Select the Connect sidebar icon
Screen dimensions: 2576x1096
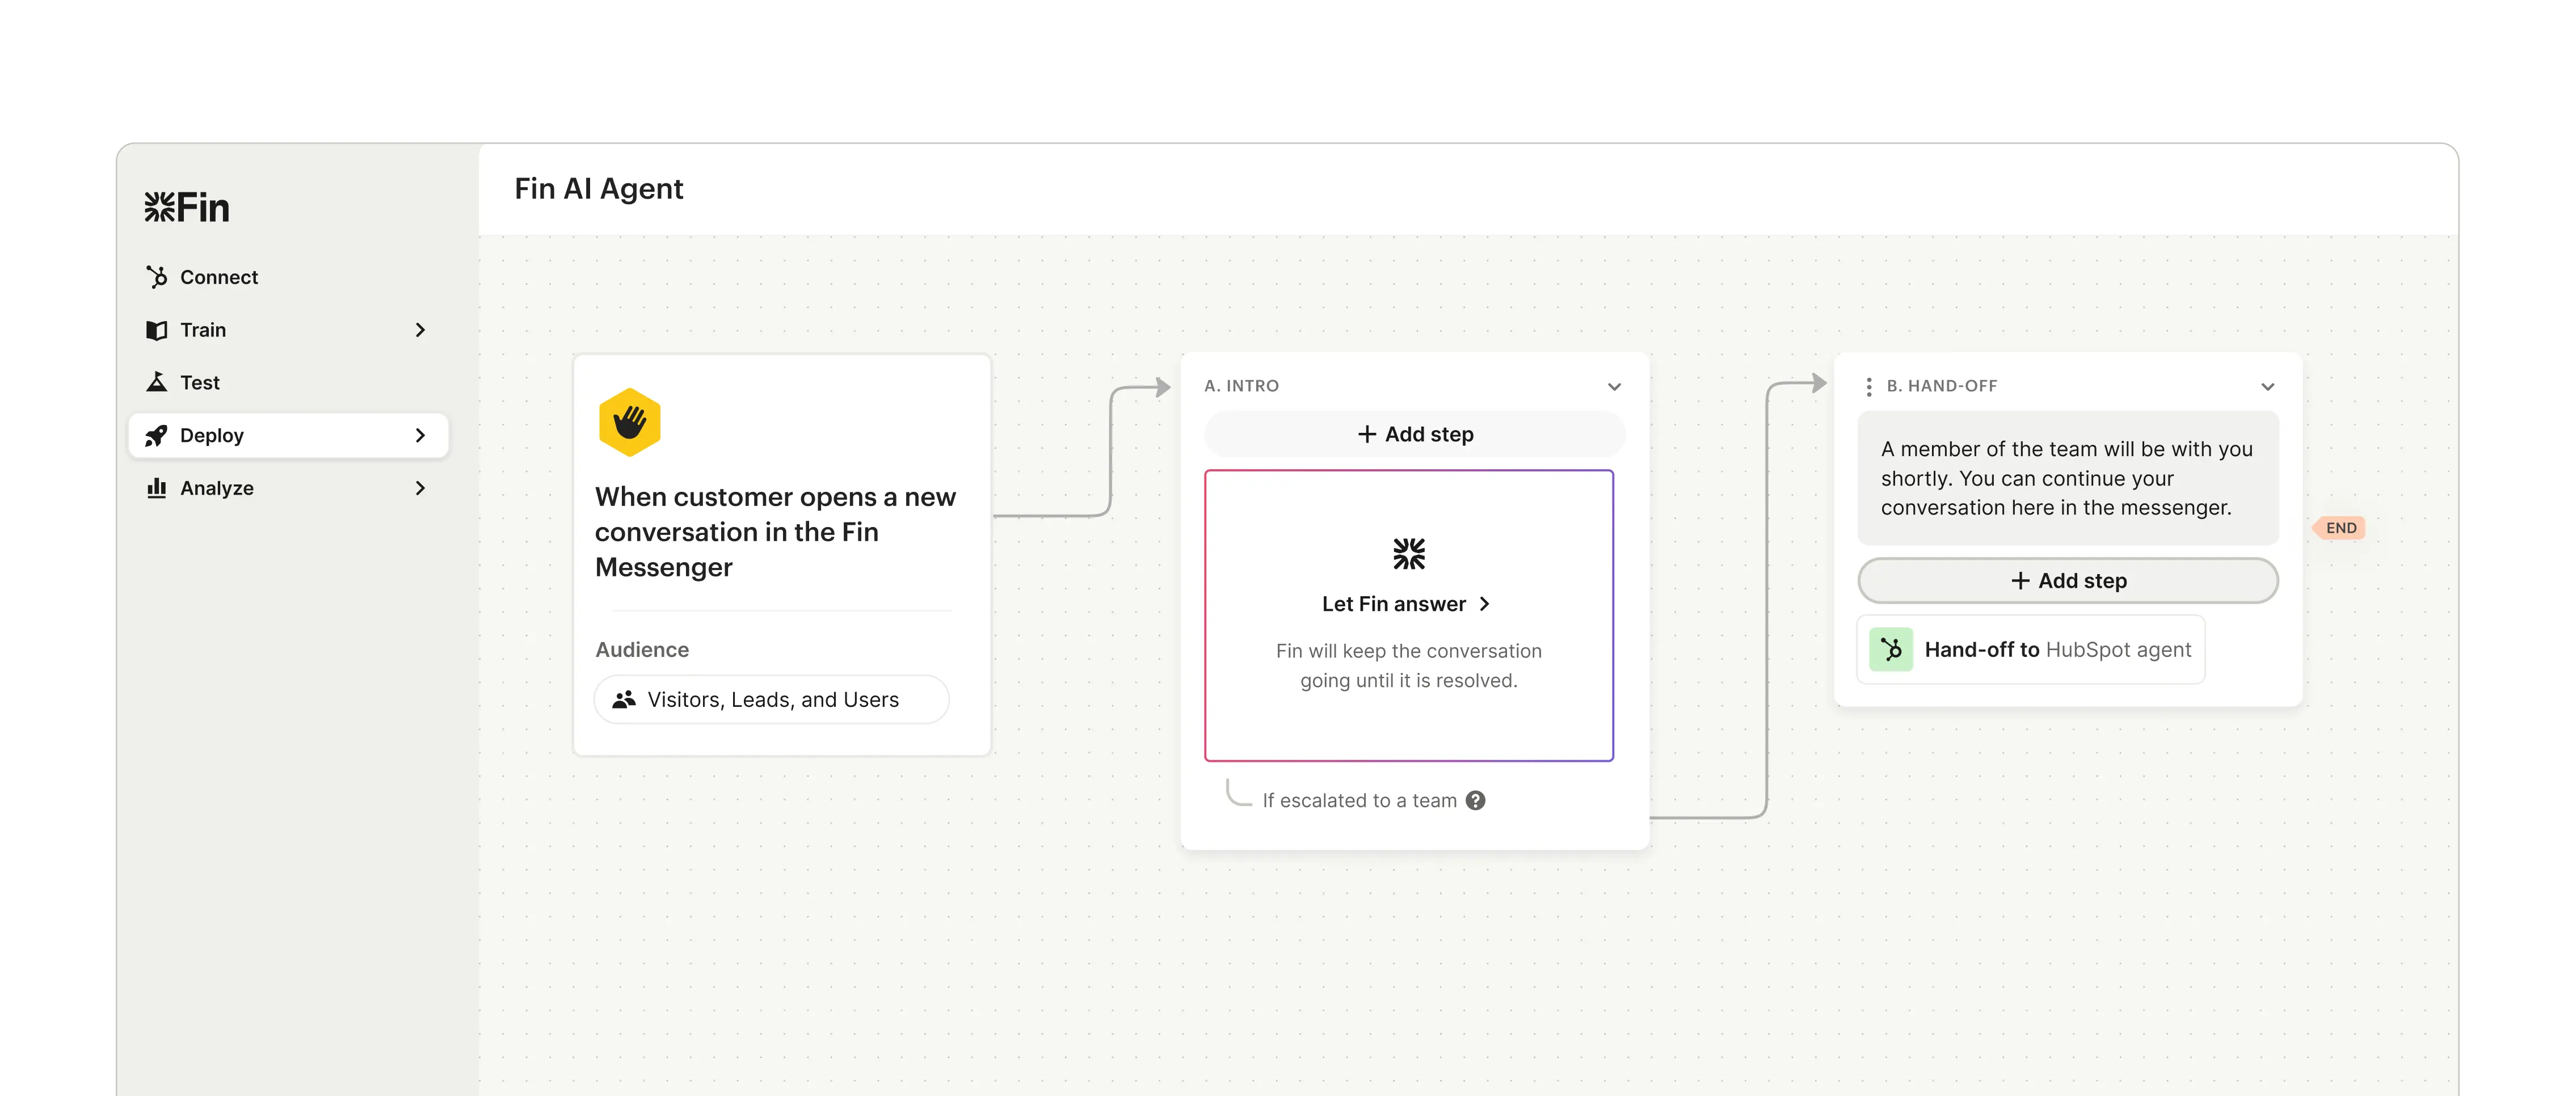click(x=158, y=277)
